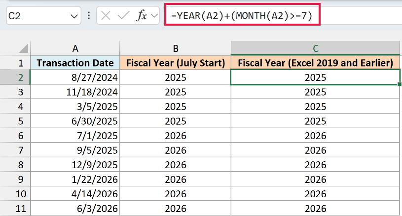Click cell B2 showing 2025
The width and height of the screenshot is (402, 216).
tap(176, 77)
